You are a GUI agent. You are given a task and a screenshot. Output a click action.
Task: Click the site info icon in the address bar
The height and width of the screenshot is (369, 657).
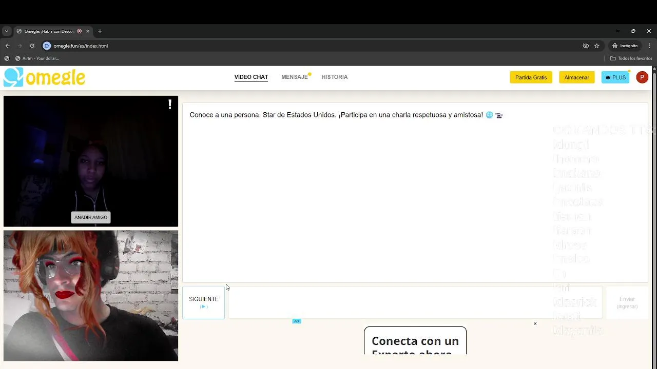click(47, 46)
